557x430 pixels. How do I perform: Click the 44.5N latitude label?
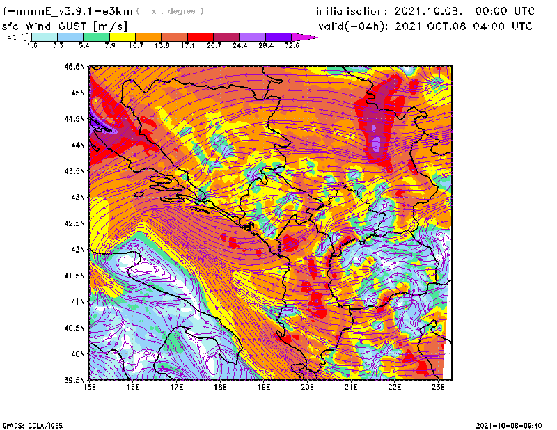click(74, 118)
